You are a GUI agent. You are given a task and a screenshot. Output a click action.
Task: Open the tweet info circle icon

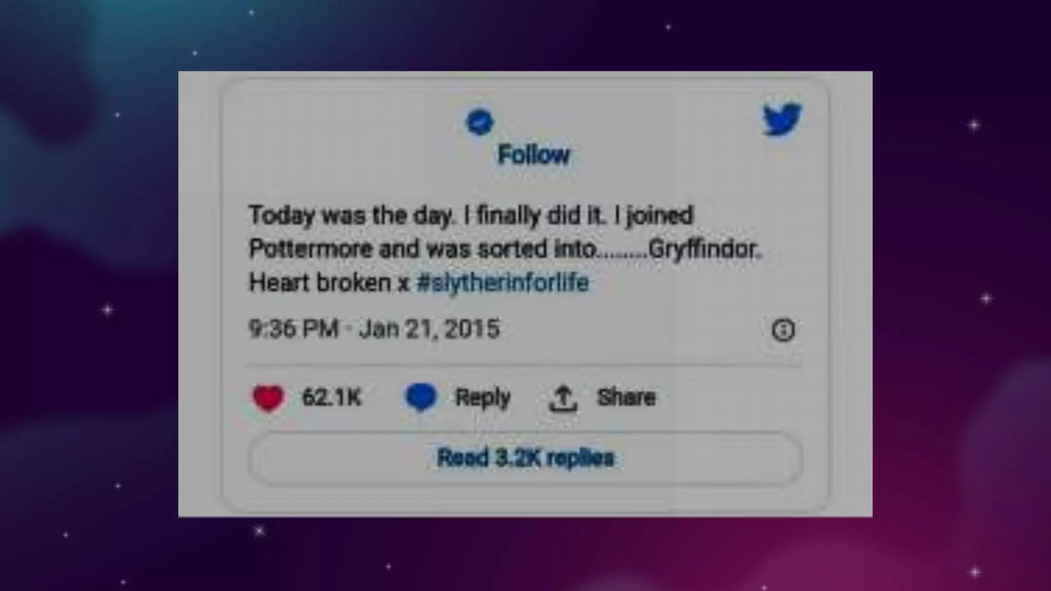coord(783,330)
